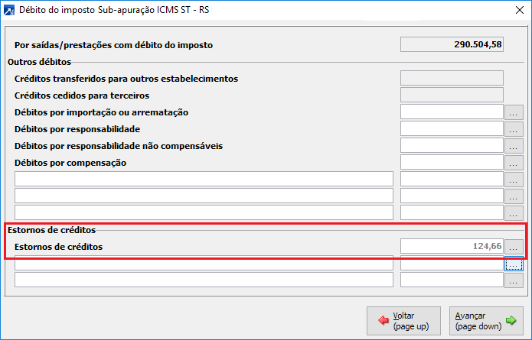Click the Débitos por responsabilidade value field
The width and height of the screenshot is (532, 340).
(x=451, y=128)
